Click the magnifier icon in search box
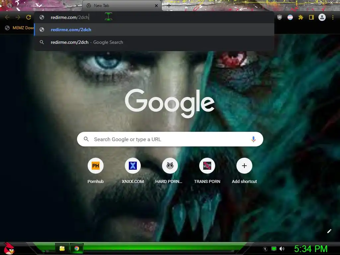The height and width of the screenshot is (255, 340). click(x=86, y=139)
